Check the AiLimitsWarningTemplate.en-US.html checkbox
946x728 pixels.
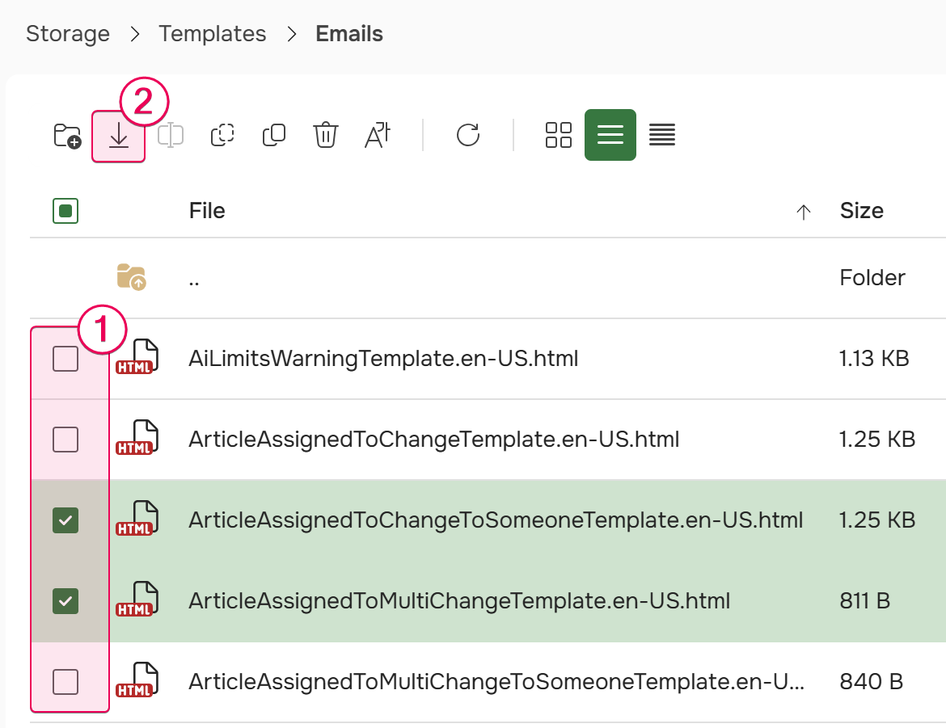65,359
